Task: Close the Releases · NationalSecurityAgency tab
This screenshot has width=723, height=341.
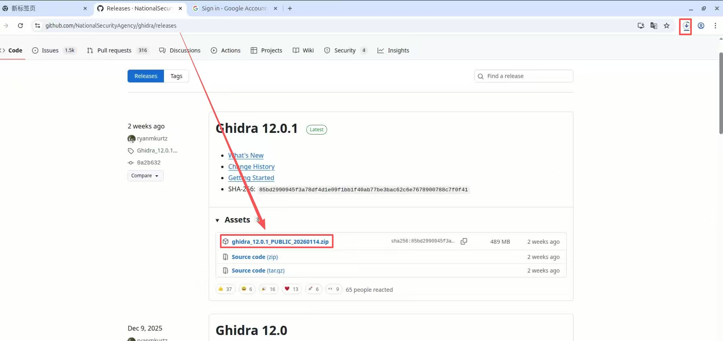Action: (x=180, y=8)
